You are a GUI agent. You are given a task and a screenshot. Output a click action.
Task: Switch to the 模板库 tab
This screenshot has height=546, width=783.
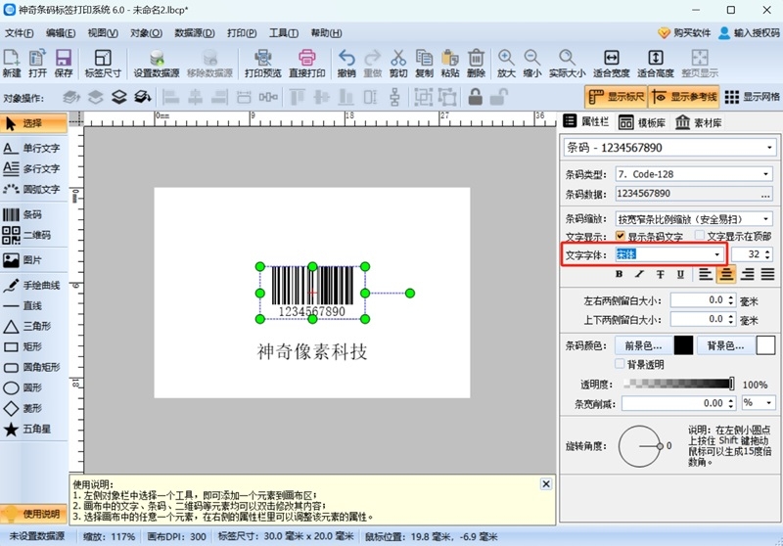[x=643, y=122]
